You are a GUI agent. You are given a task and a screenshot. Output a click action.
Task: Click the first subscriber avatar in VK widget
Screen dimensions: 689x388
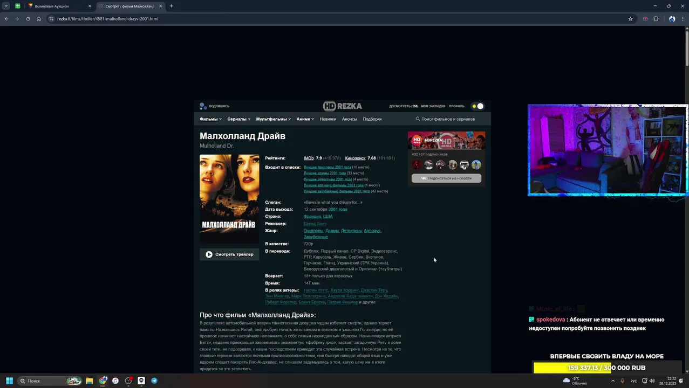tap(417, 165)
